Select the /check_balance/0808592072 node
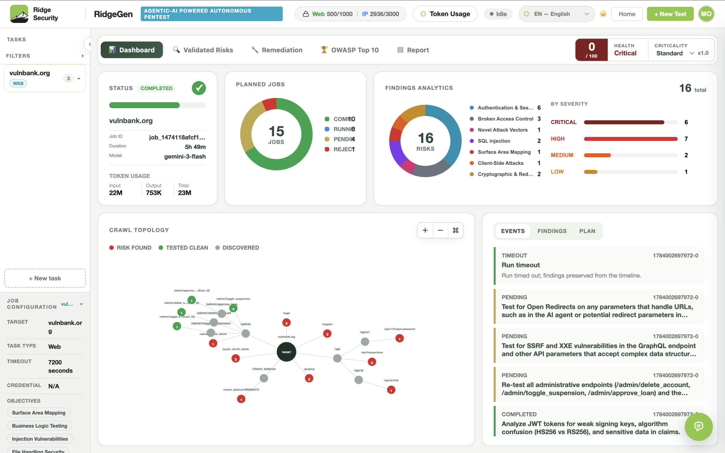 (241, 399)
